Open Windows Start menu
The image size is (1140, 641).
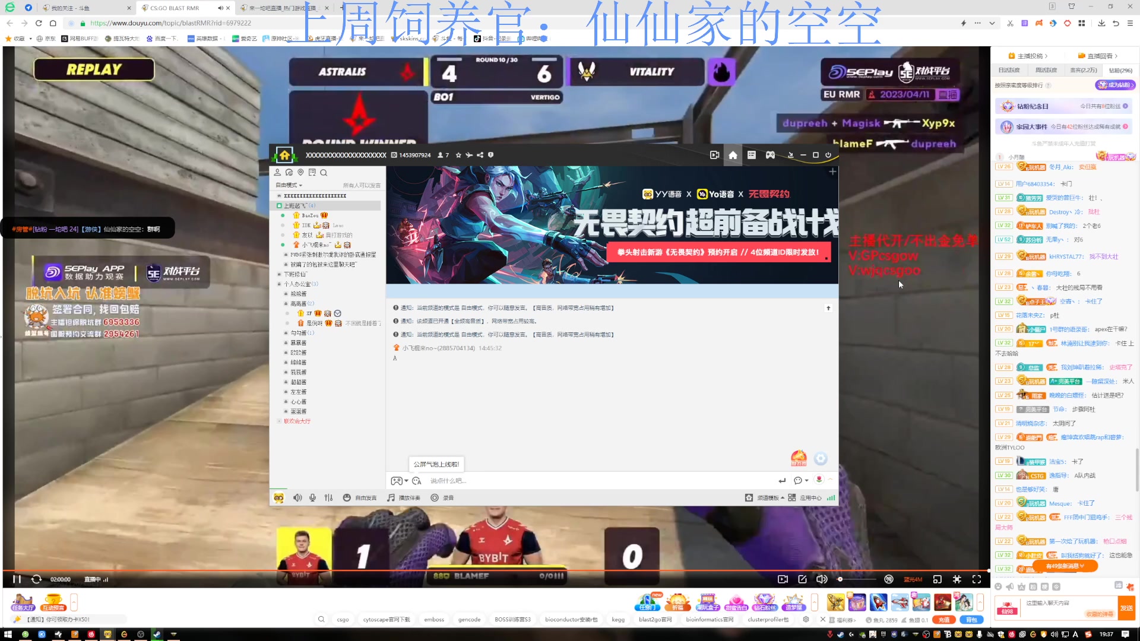pos(8,634)
